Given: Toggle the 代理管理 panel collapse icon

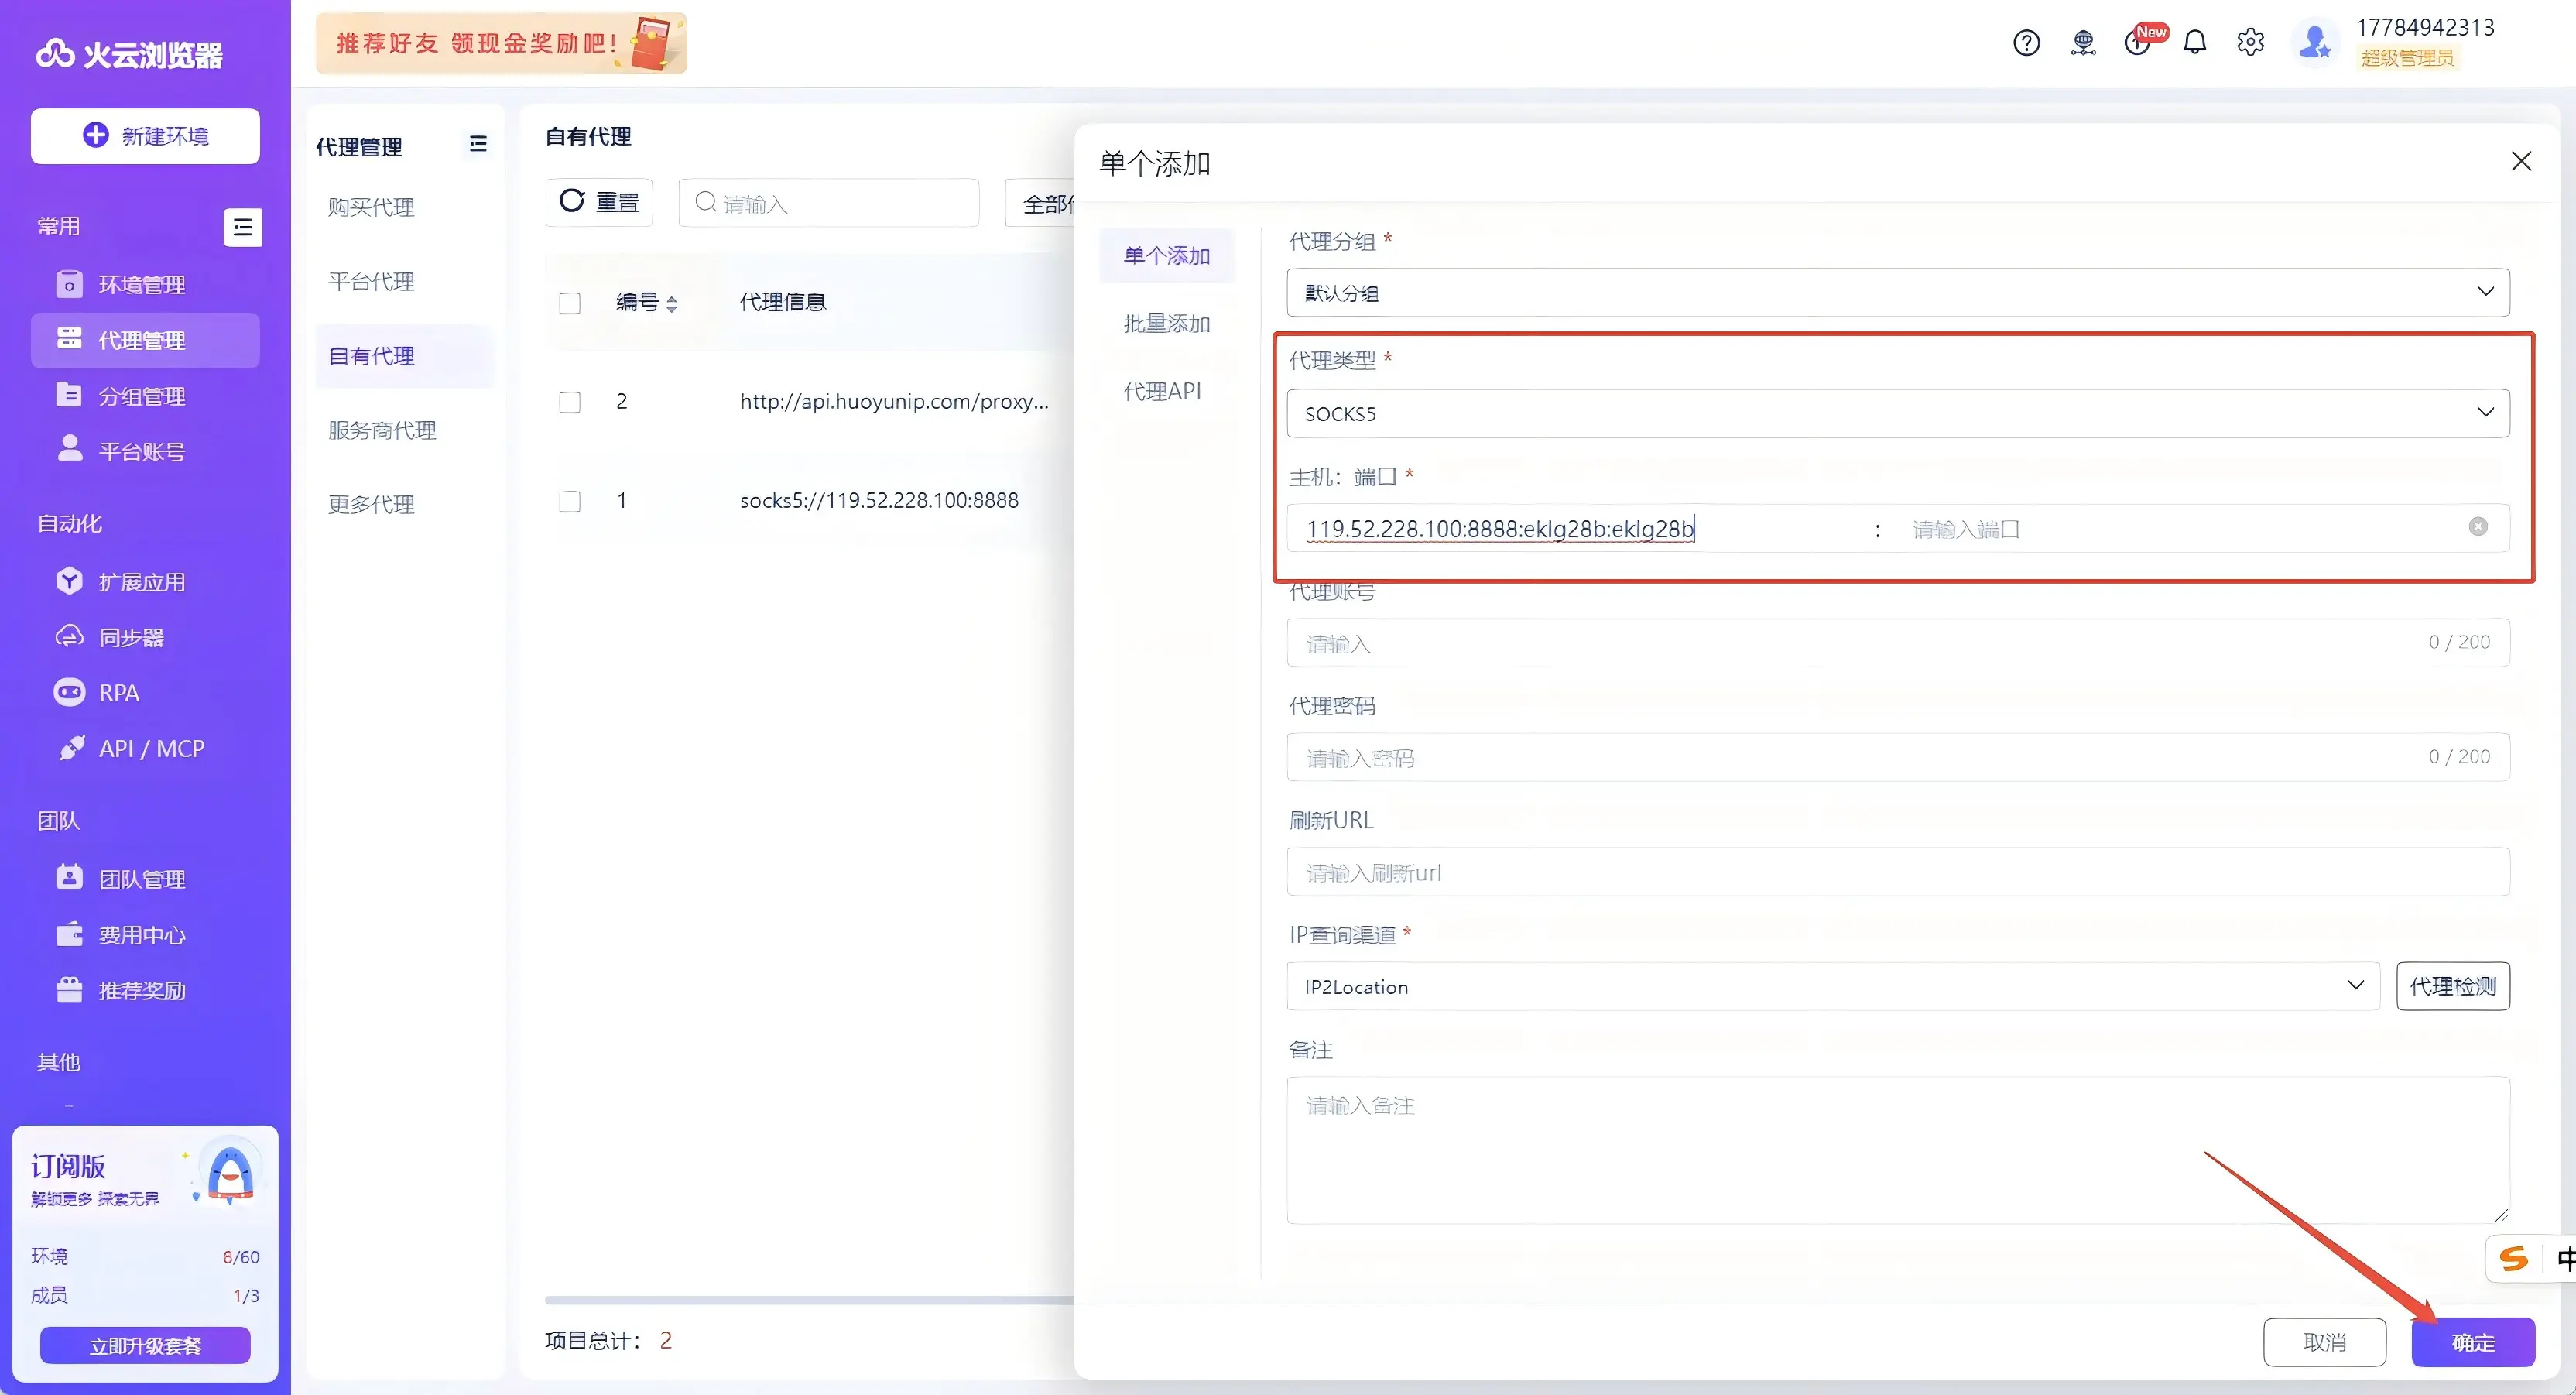Looking at the screenshot, I should point(478,144).
